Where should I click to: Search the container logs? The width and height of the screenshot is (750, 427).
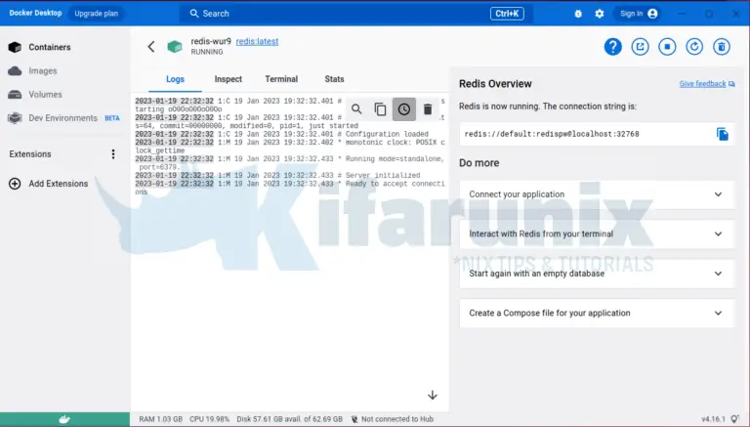pyautogui.click(x=356, y=109)
